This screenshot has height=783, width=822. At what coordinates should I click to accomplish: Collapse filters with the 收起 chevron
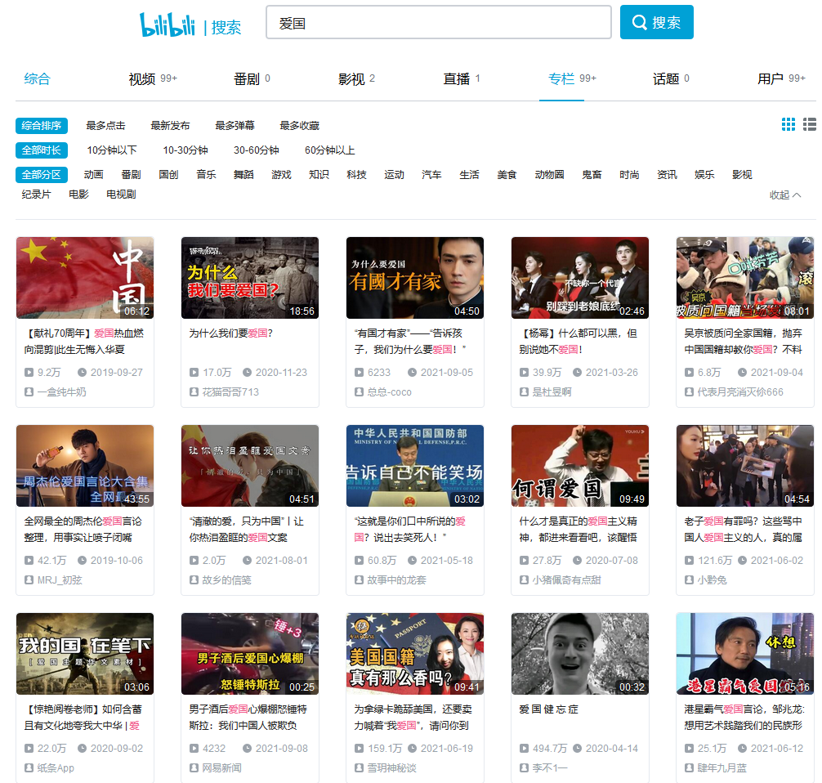click(785, 195)
